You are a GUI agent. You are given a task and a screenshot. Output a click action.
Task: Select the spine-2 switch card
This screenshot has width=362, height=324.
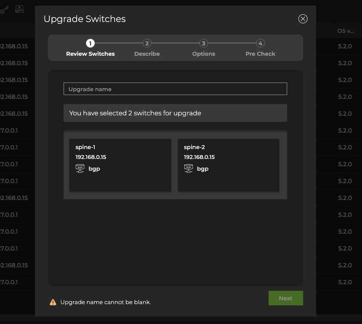[228, 165]
